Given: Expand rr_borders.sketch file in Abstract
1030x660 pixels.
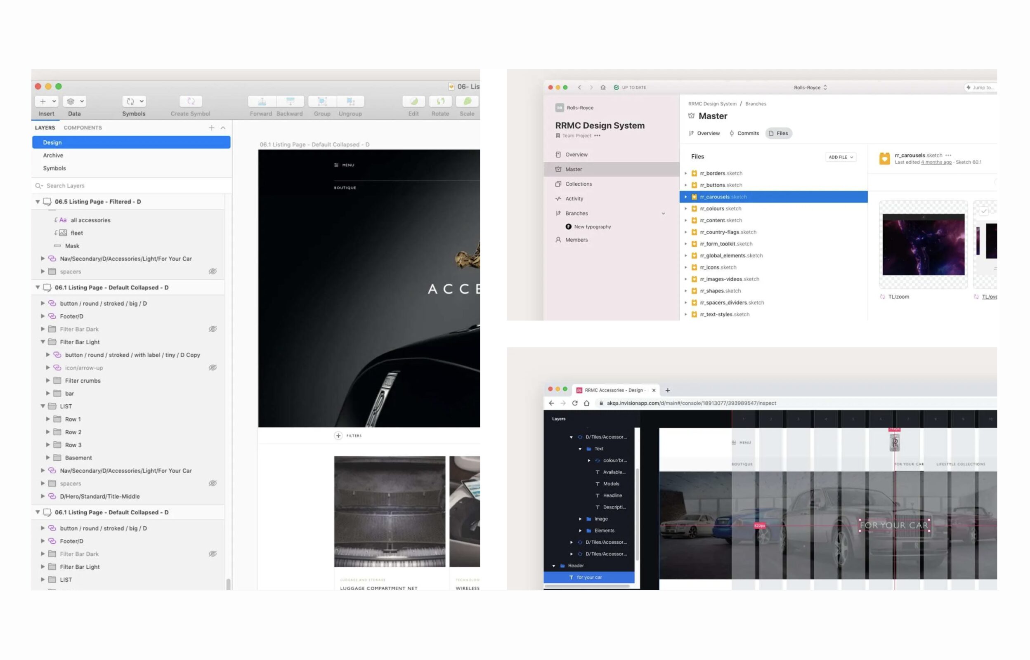Looking at the screenshot, I should tap(685, 173).
